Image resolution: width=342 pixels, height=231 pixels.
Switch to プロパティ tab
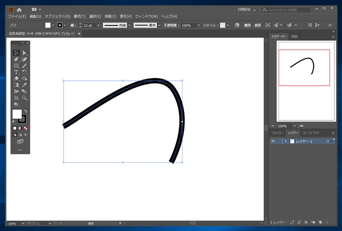click(x=277, y=133)
